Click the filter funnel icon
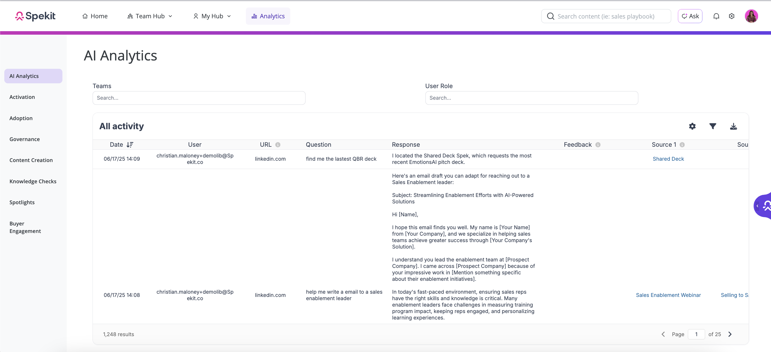 713,126
